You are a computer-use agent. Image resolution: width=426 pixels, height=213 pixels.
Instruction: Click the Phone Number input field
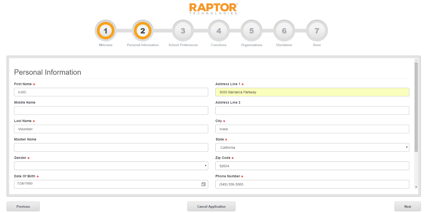(312, 184)
